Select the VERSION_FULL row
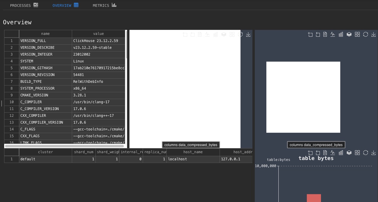The image size is (378, 202). [45, 41]
